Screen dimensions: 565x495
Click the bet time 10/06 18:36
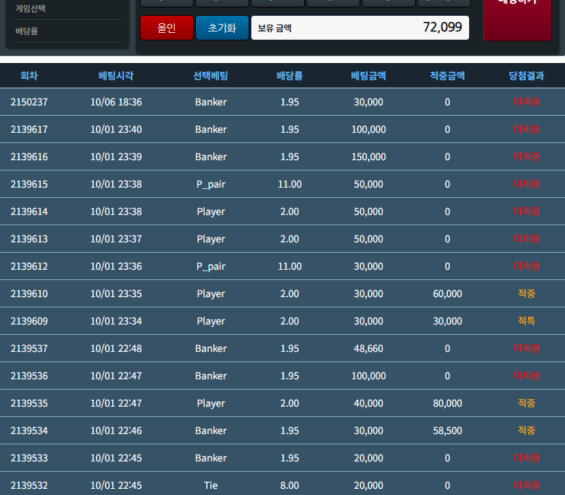tap(116, 102)
